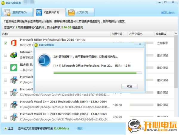Image resolution: width=179 pixels, height=135 pixels.
Task: Check the Internet Download Manager row checkbox
Action: pos(5,55)
